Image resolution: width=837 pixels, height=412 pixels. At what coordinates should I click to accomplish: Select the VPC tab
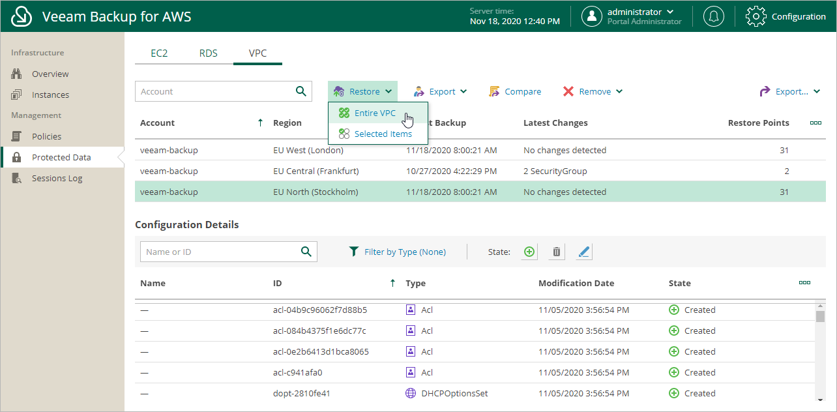[x=258, y=53]
